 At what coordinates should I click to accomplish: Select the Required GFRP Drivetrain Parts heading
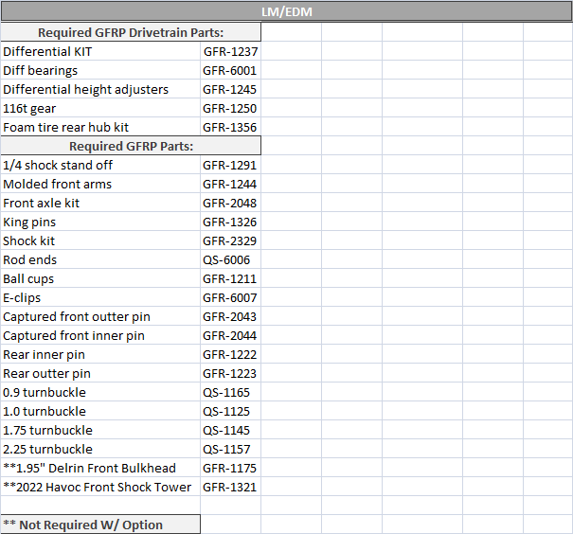[131, 32]
